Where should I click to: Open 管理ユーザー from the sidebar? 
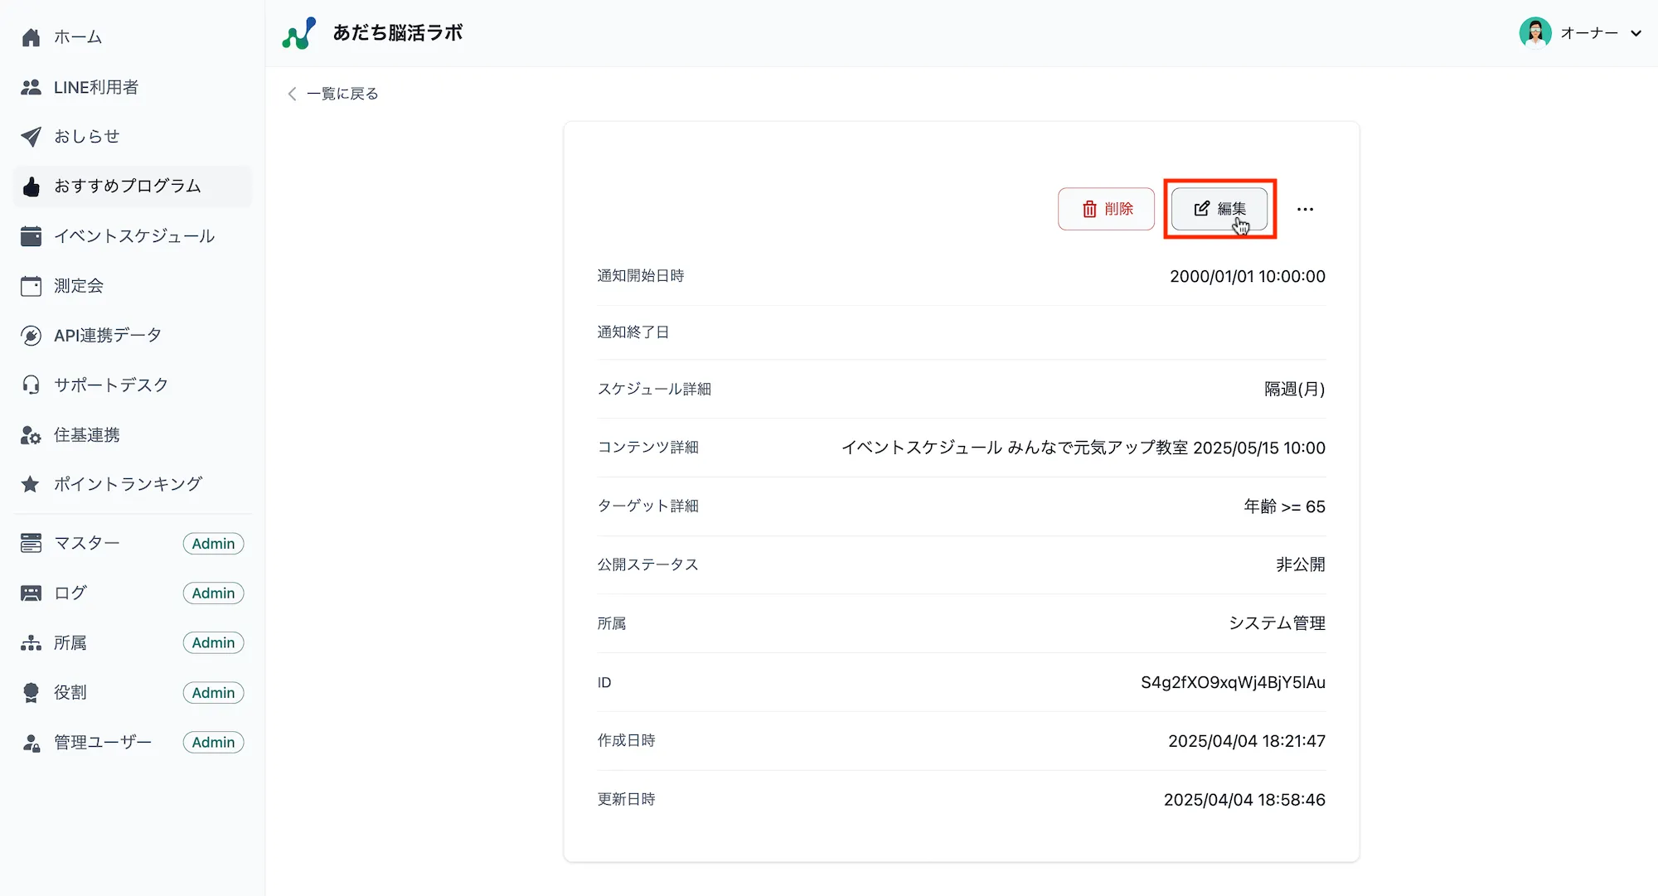tap(101, 742)
